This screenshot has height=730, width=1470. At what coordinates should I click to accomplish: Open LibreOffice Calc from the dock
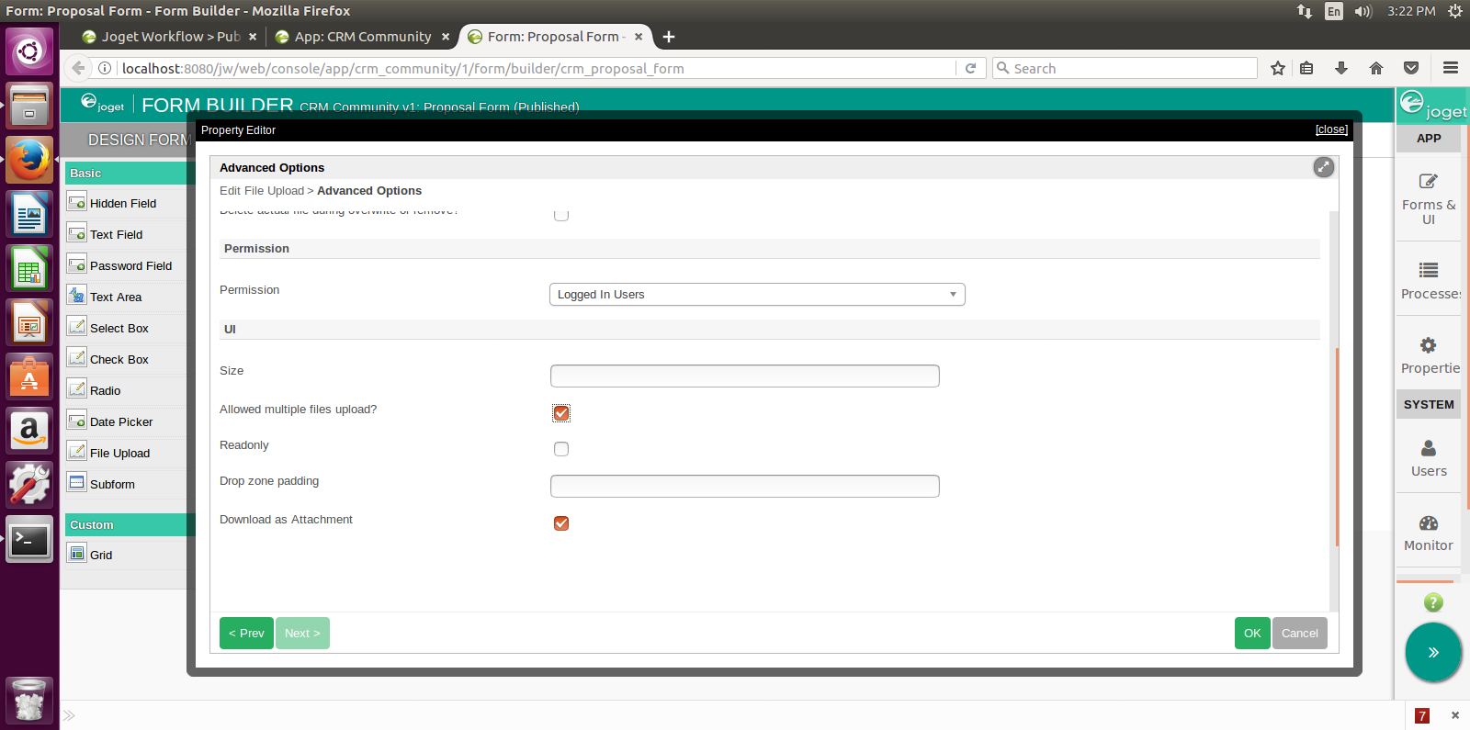29,268
